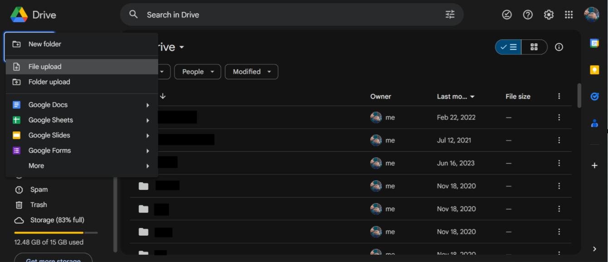608x262 pixels.
Task: Click the plus icon to get add-ons
Action: pyautogui.click(x=594, y=165)
